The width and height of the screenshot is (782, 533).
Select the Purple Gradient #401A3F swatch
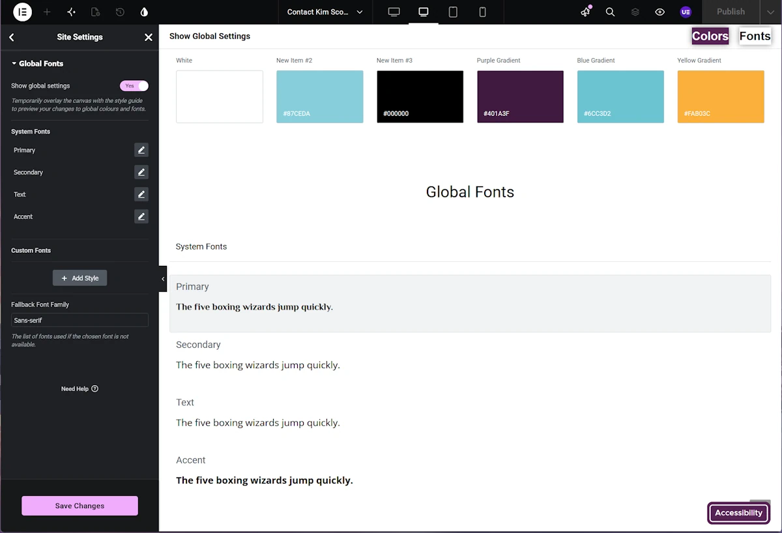520,96
